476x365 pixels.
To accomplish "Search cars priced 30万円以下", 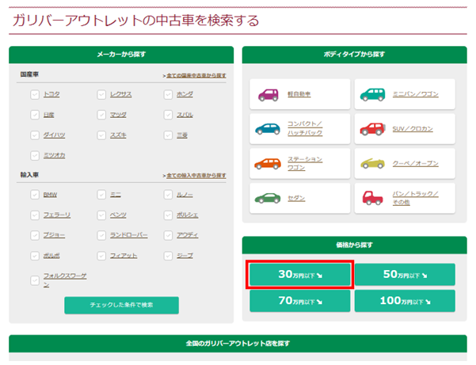I will (x=300, y=275).
